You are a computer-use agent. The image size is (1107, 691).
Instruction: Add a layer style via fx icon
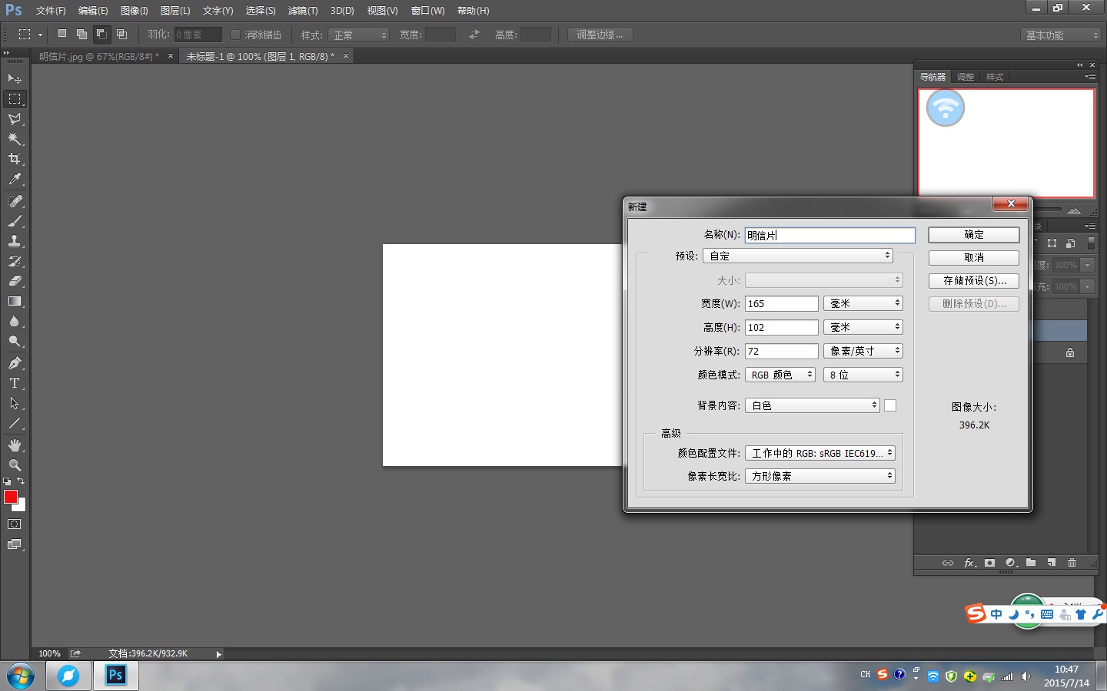point(970,563)
